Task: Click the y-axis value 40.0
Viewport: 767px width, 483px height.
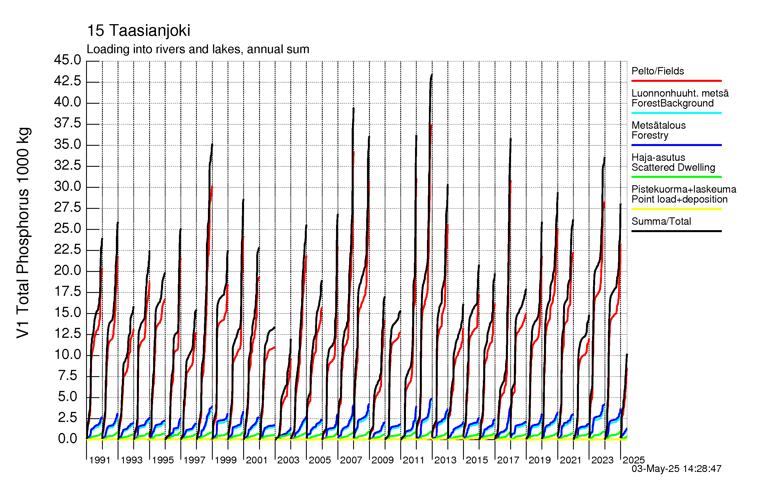Action: pos(68,102)
